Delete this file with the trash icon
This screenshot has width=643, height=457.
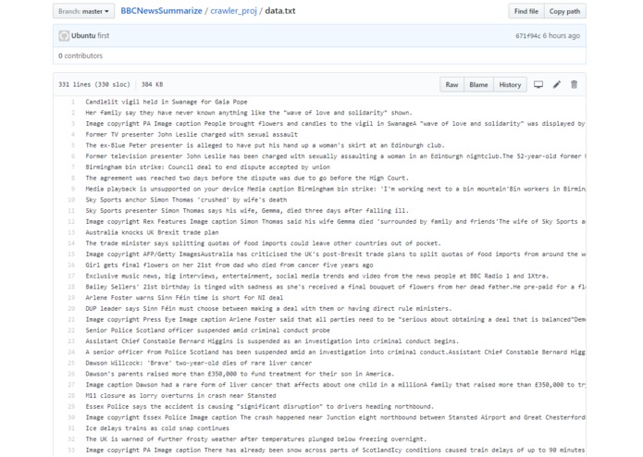tap(575, 84)
